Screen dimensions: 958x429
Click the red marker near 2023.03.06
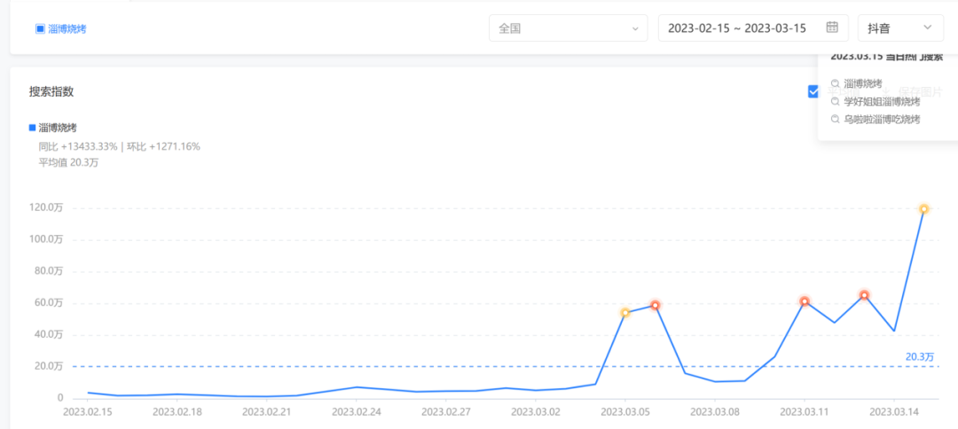[x=655, y=305]
